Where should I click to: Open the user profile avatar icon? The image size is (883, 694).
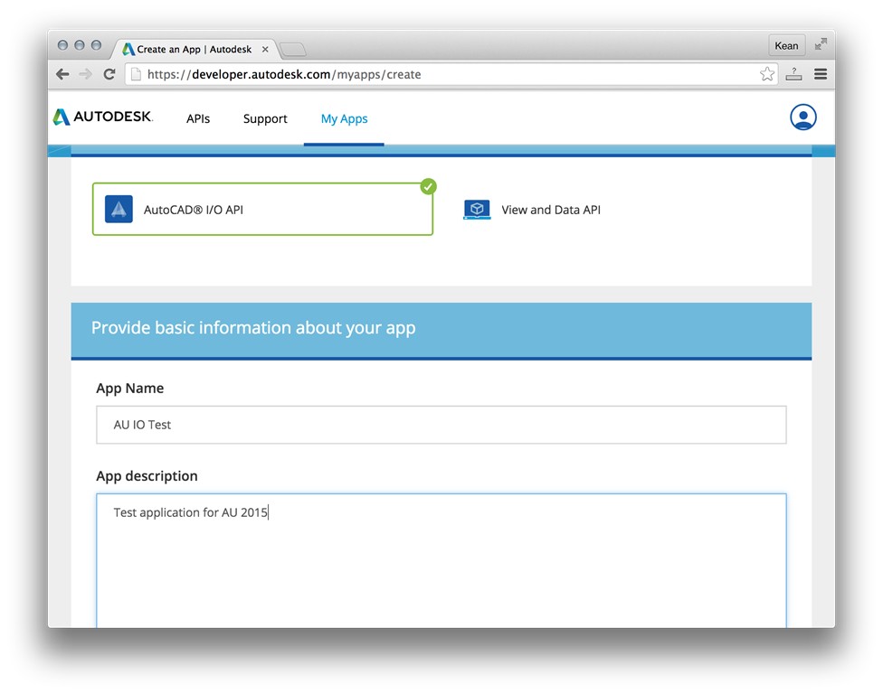[x=802, y=117]
